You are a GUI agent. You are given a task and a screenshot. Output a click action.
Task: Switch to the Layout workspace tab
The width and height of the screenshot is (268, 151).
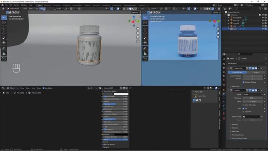[39, 5]
